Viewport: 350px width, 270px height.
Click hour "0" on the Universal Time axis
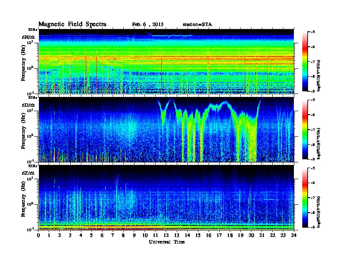click(x=38, y=235)
